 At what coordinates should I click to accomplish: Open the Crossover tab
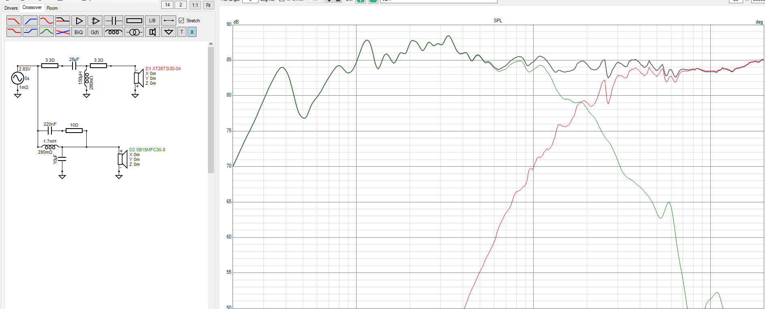[32, 7]
